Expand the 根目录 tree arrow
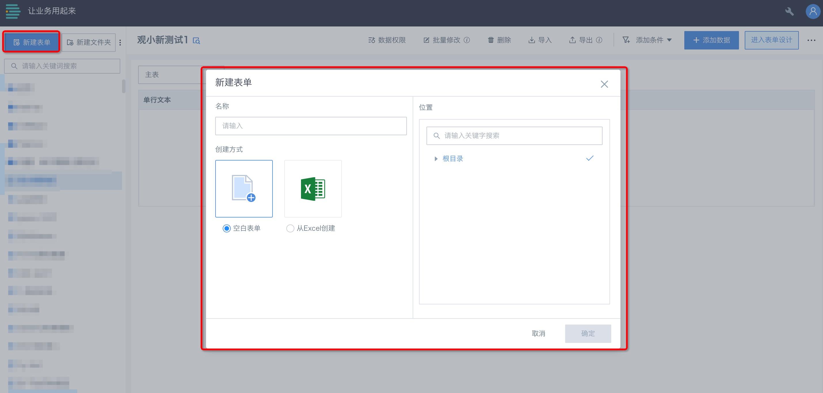This screenshot has height=393, width=823. (436, 159)
